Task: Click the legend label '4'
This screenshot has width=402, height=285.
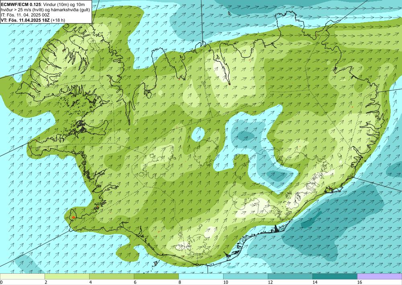Action: click(90, 283)
